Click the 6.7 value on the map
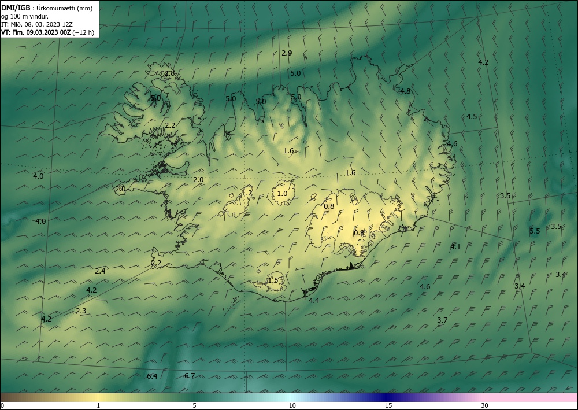Screen dimensions: 578x410 tap(190, 376)
